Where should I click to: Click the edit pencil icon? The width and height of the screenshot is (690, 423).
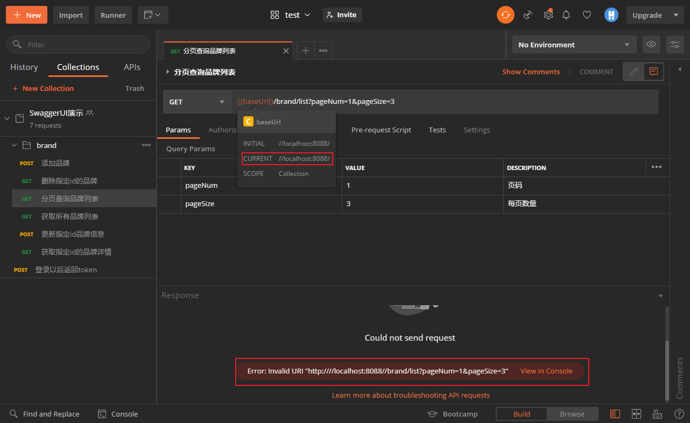click(x=634, y=72)
